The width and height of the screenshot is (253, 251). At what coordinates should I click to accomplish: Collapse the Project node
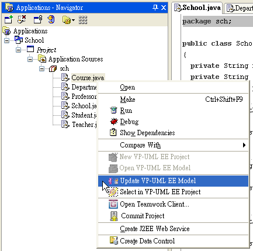[19, 50]
